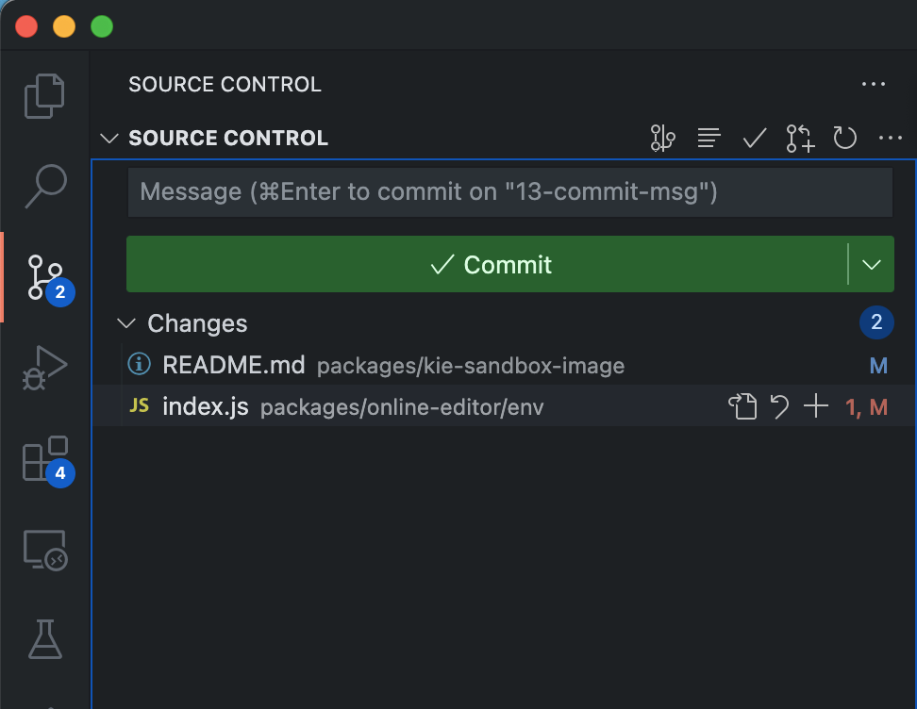Toggle the Source Control graph view
Viewport: 917px width, 709px height.
662,138
